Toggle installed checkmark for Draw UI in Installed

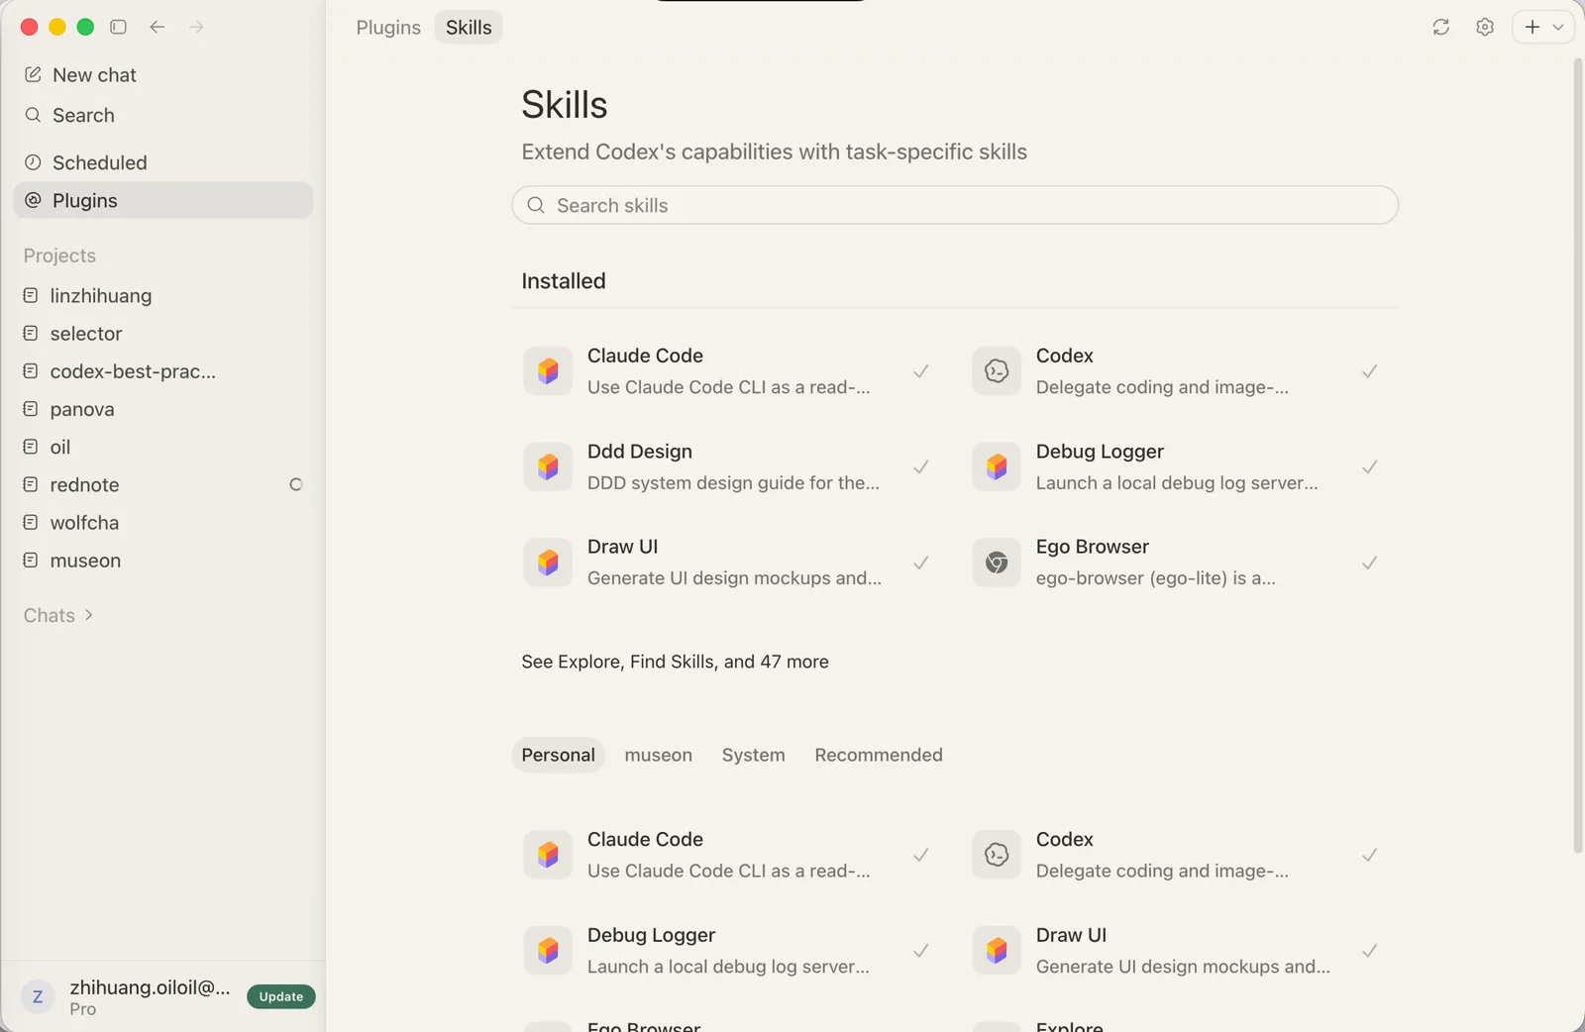921,563
